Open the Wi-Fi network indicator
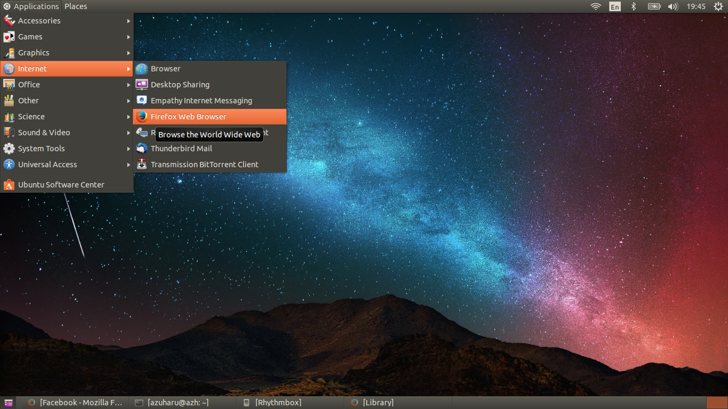The height and width of the screenshot is (409, 728). coord(595,6)
